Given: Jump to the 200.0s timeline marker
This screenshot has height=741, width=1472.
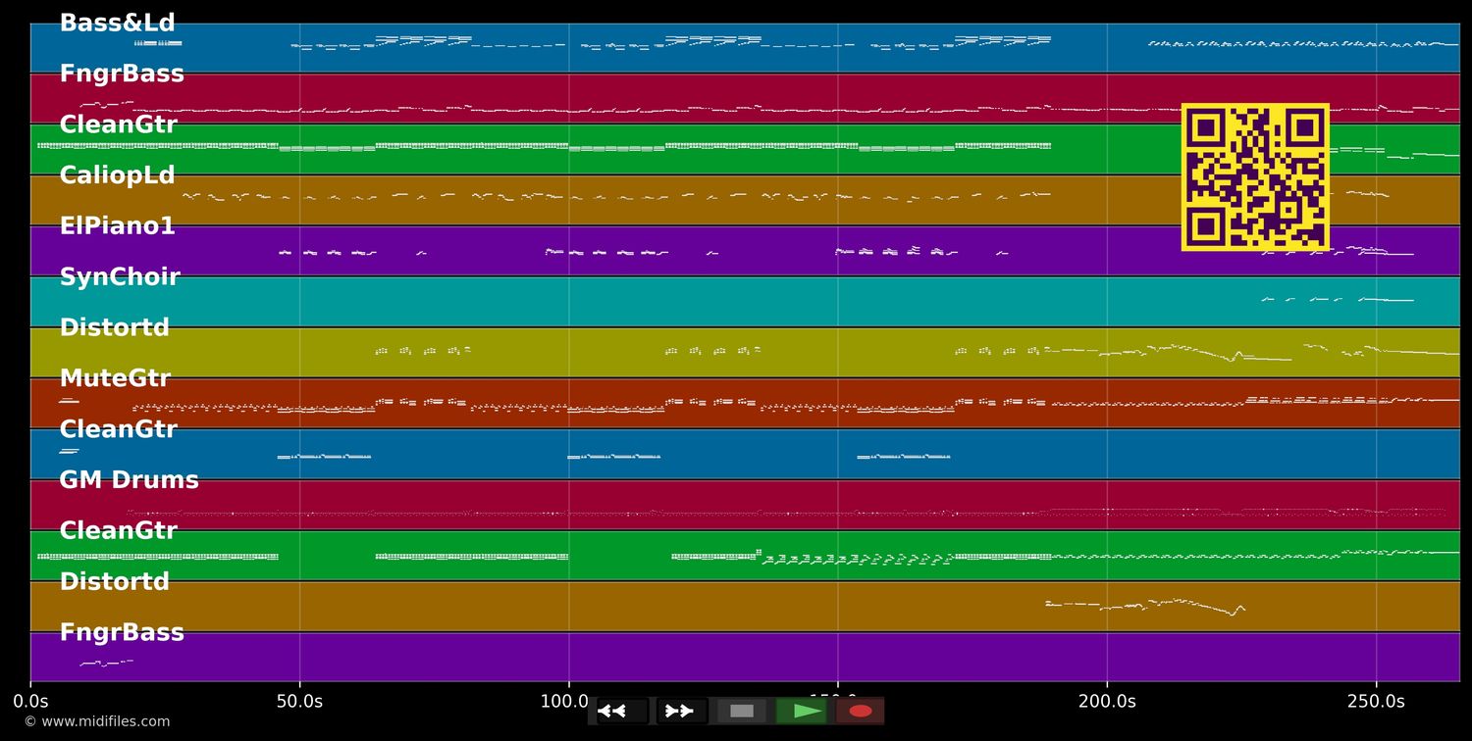Looking at the screenshot, I should [x=1107, y=701].
